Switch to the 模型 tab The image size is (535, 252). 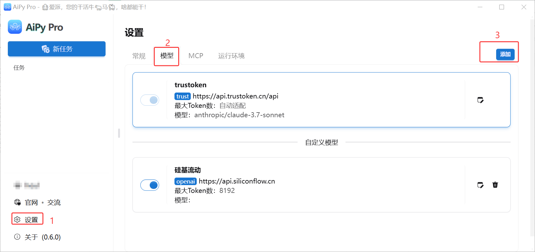167,56
